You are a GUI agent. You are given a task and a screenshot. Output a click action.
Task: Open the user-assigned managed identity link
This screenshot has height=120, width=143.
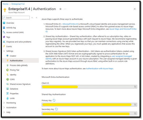pyautogui.click(x=122, y=56)
